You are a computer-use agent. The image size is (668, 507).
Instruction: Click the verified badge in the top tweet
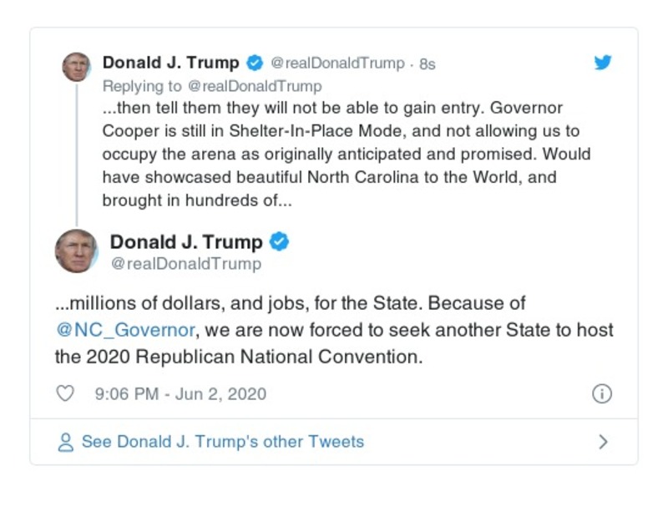[256, 63]
